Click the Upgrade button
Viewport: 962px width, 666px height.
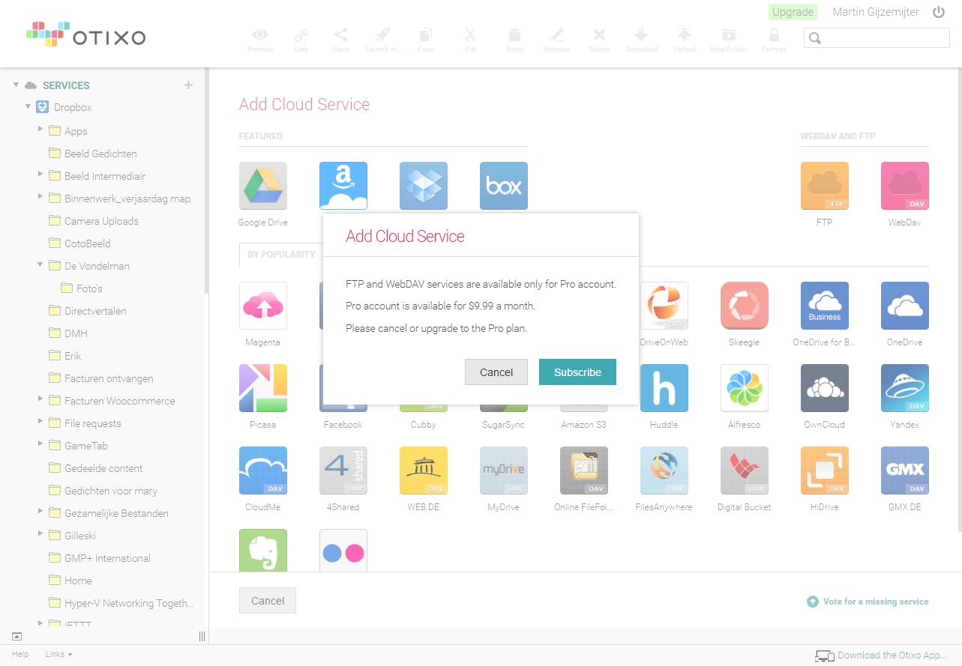[x=793, y=12]
